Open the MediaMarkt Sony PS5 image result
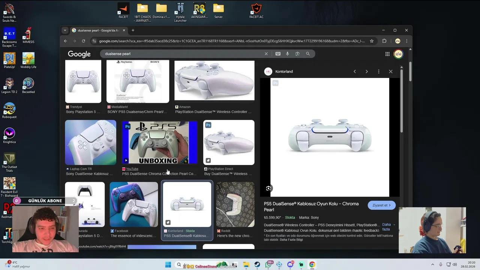The width and height of the screenshot is (480, 270). tap(138, 81)
